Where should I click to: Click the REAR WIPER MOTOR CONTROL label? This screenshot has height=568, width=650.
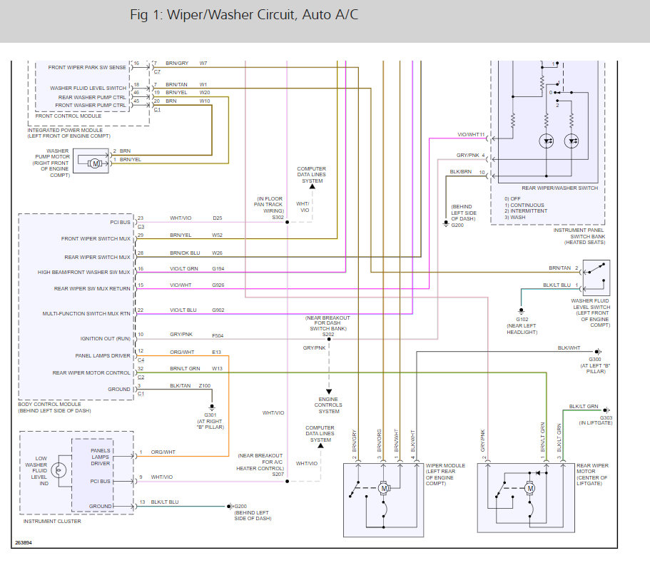(x=91, y=373)
